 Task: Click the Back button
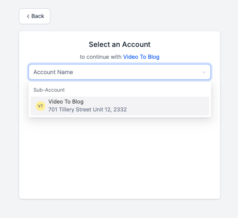coord(35,16)
